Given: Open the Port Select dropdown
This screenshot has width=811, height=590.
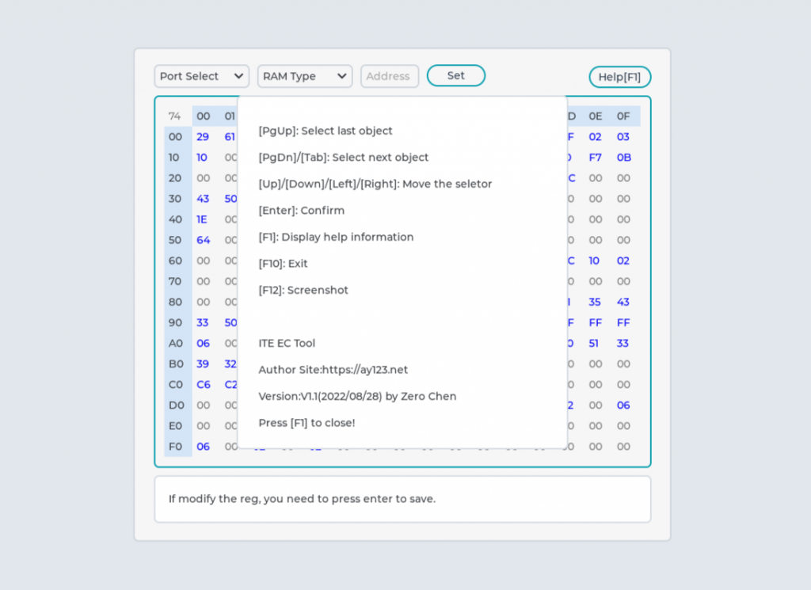Looking at the screenshot, I should point(201,76).
